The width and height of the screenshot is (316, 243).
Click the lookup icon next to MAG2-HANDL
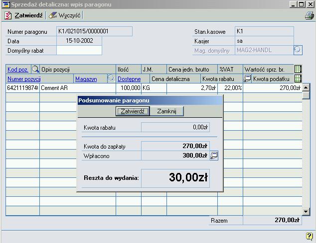[x=298, y=49]
